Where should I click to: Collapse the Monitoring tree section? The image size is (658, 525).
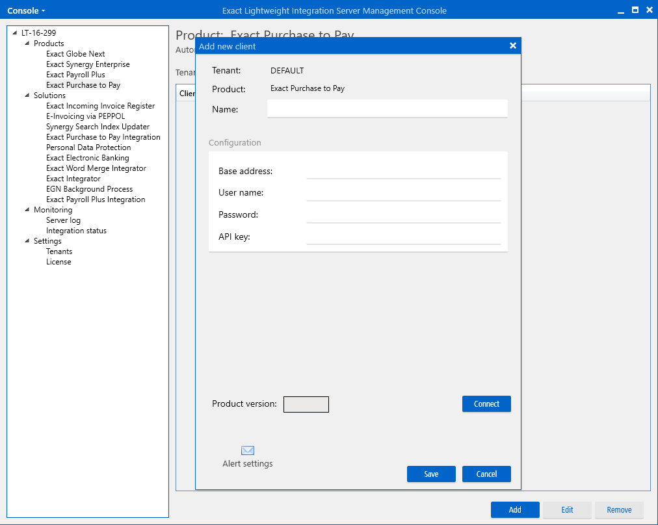27,210
